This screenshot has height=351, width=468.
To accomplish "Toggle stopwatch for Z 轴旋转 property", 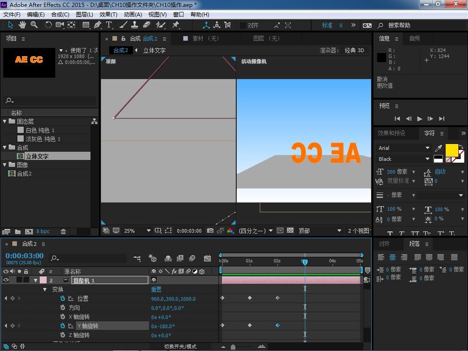I will click(62, 335).
